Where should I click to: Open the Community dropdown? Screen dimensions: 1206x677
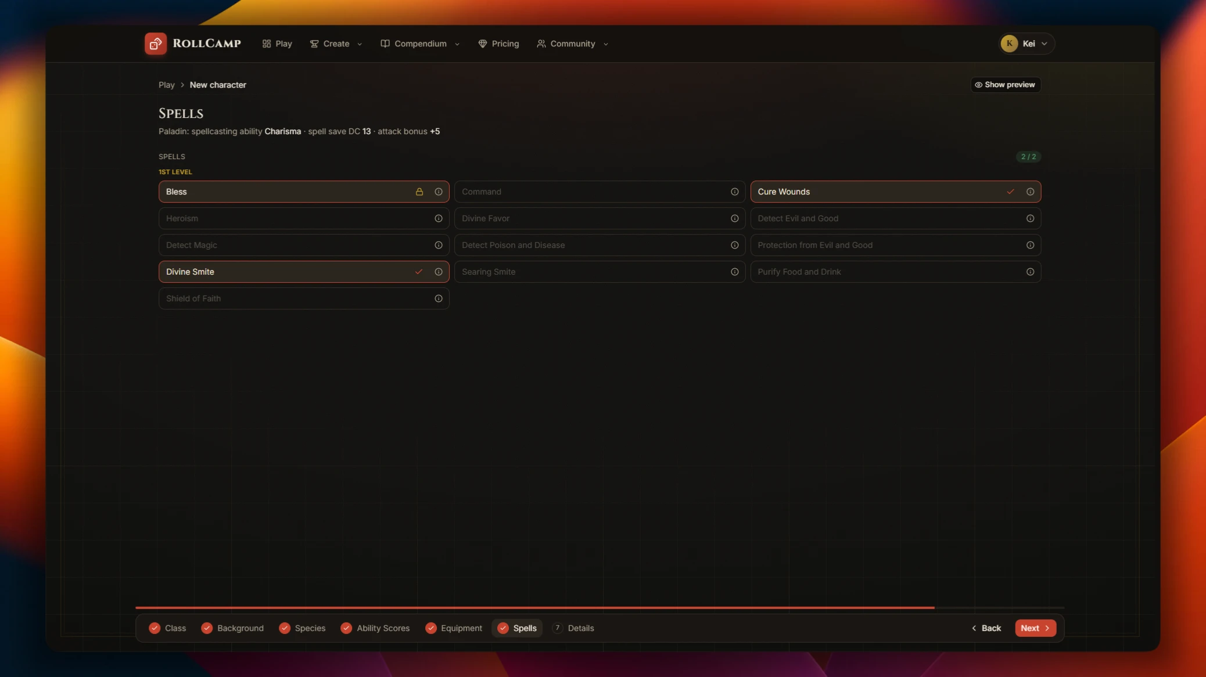click(573, 44)
